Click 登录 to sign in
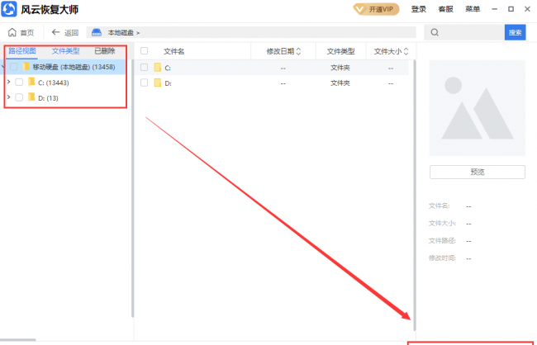Screen dimensions: 537x345 coord(419,9)
